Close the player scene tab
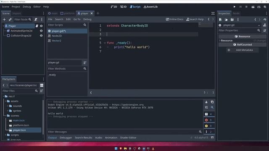Image resolution: width=269 pixels, height=151 pixels. coord(92,13)
